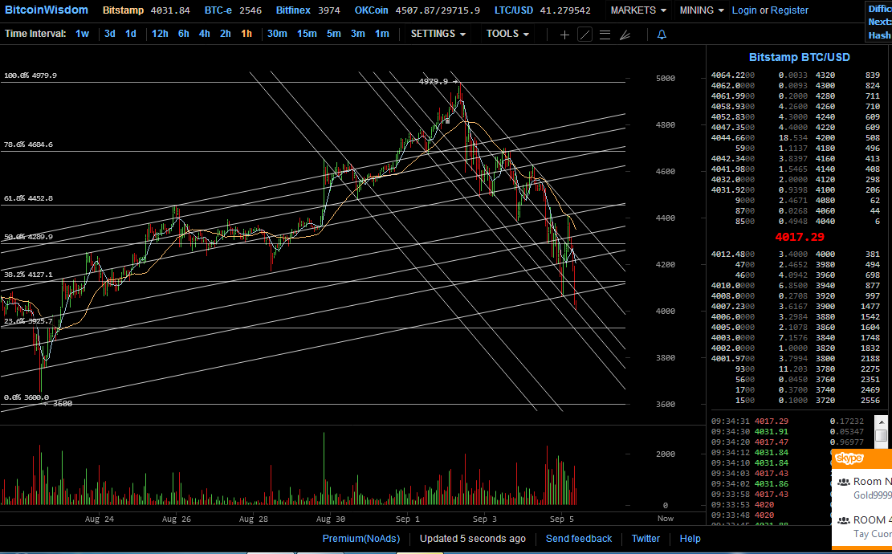
Task: Click the 4979.9 high price marker
Action: [x=438, y=81]
